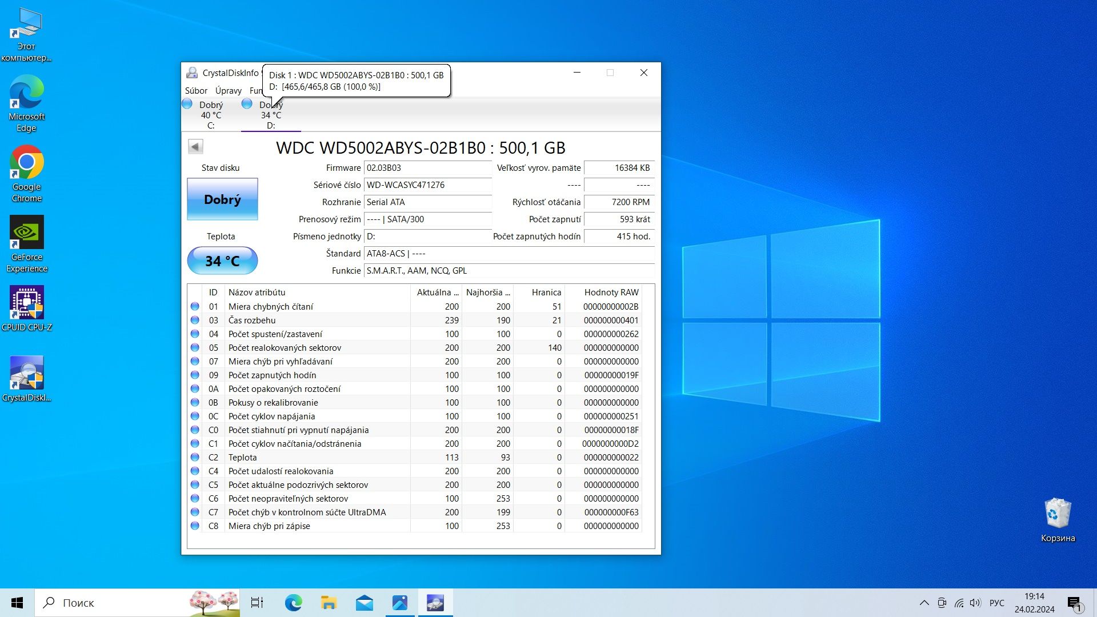The width and height of the screenshot is (1097, 617).
Task: Open Mail app from the taskbar
Action: click(x=364, y=603)
